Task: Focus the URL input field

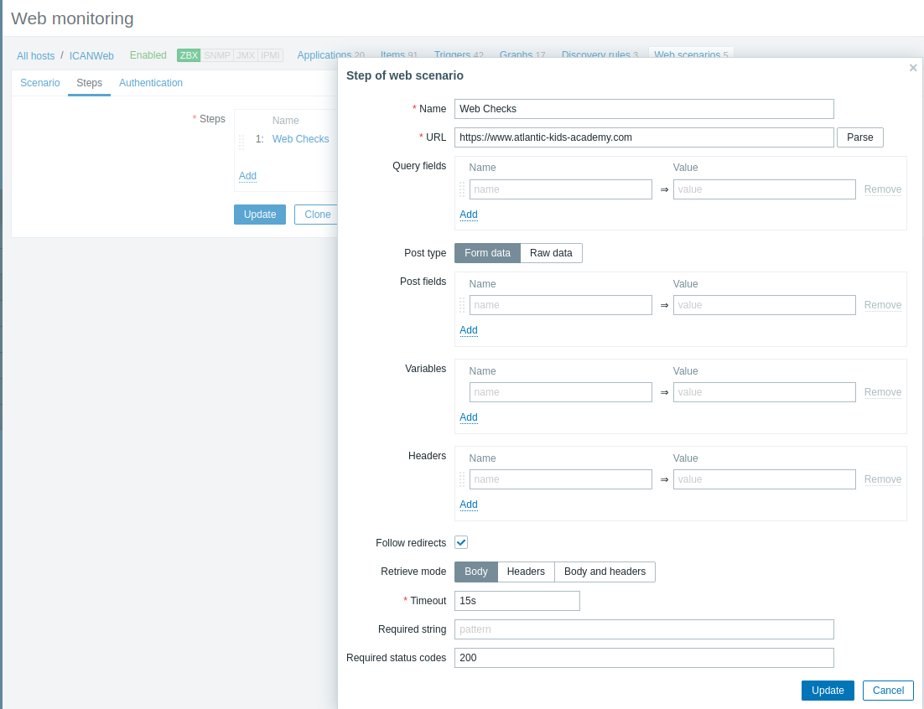Action: pos(644,137)
